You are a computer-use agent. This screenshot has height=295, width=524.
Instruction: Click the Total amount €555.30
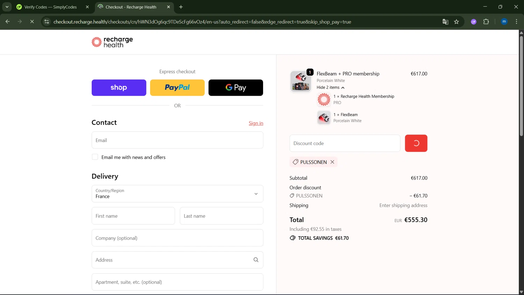tap(416, 220)
